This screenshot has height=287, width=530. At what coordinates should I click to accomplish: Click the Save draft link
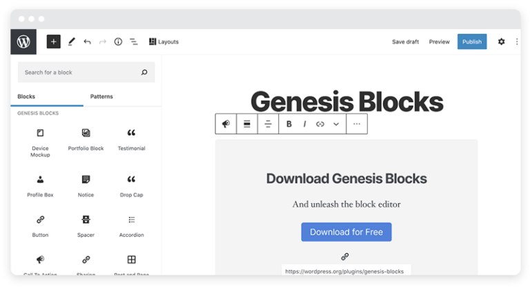[x=405, y=42]
